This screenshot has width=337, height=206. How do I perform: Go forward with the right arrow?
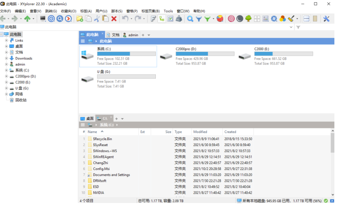pyautogui.click(x=15, y=19)
